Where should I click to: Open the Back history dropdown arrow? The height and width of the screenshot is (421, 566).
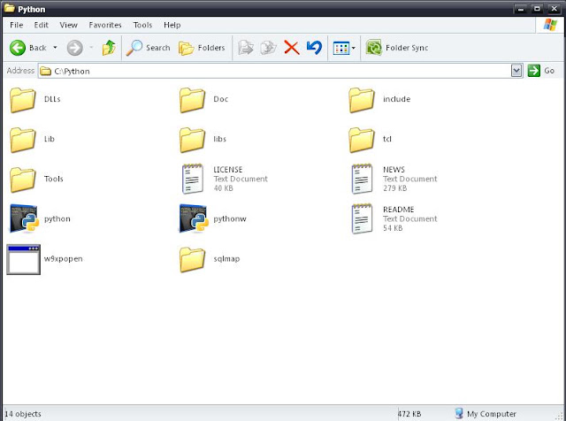tap(55, 48)
